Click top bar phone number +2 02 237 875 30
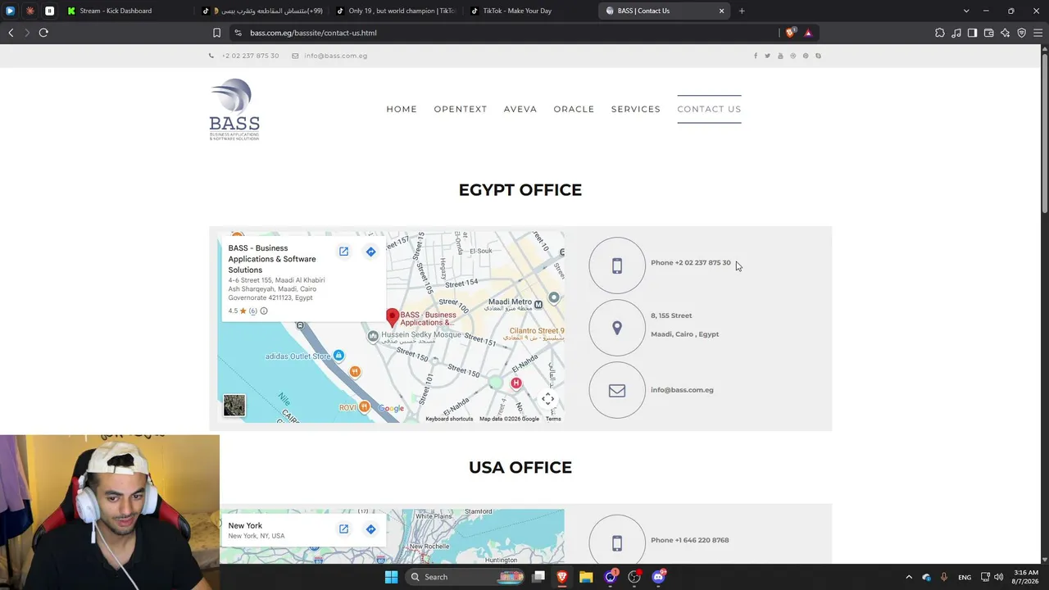 coord(250,56)
